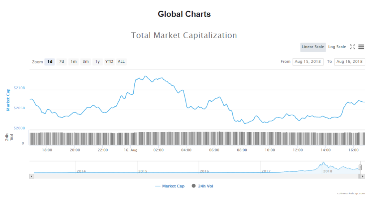The image size is (370, 199).
Task: Toggle the Market Cap legend series
Action: [170, 186]
